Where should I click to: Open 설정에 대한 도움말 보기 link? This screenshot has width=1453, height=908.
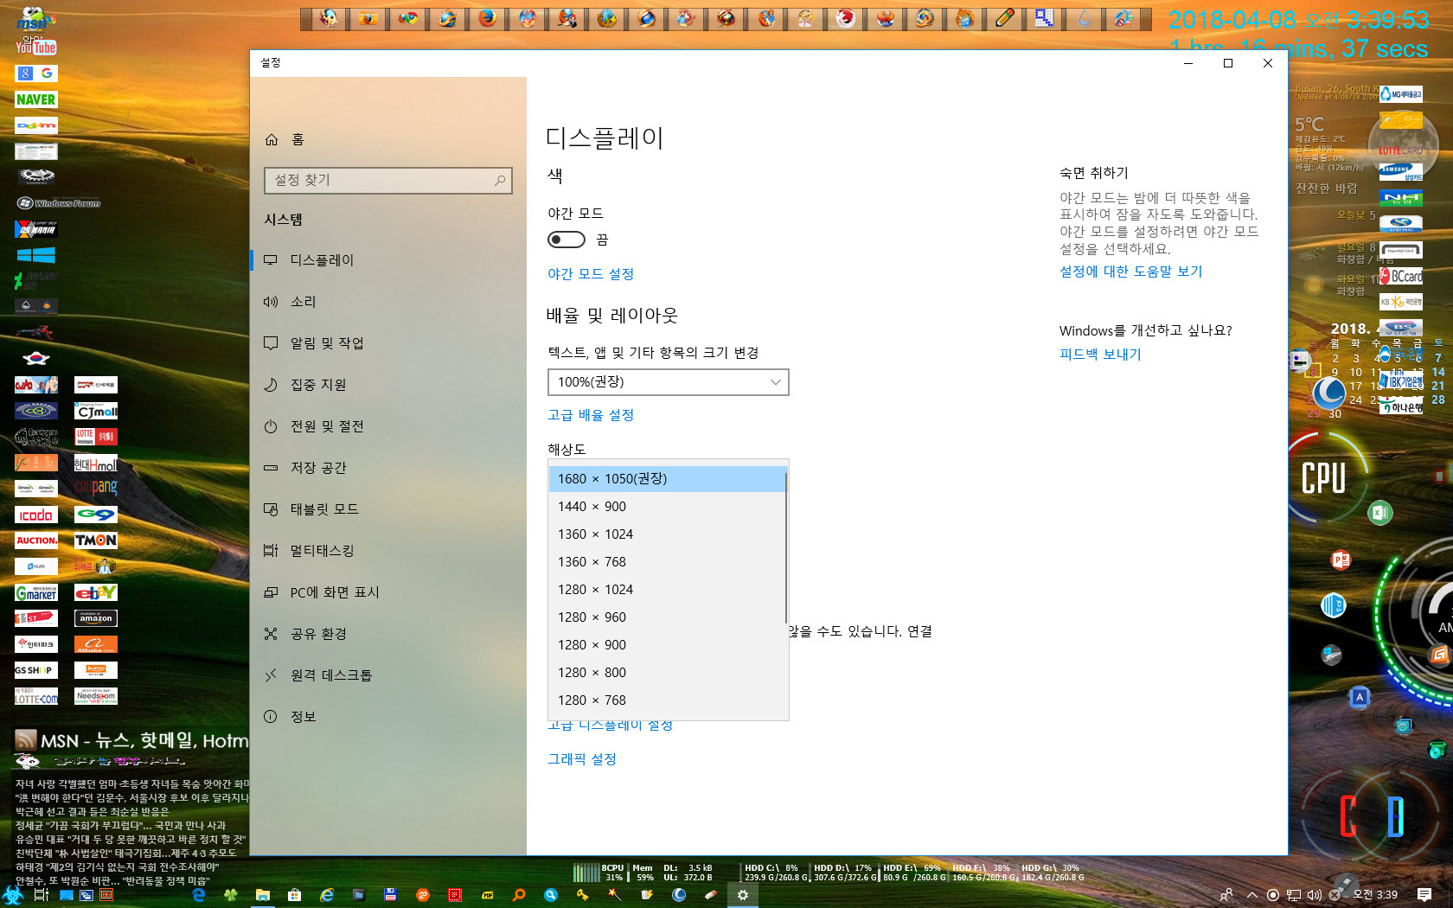[x=1131, y=272]
